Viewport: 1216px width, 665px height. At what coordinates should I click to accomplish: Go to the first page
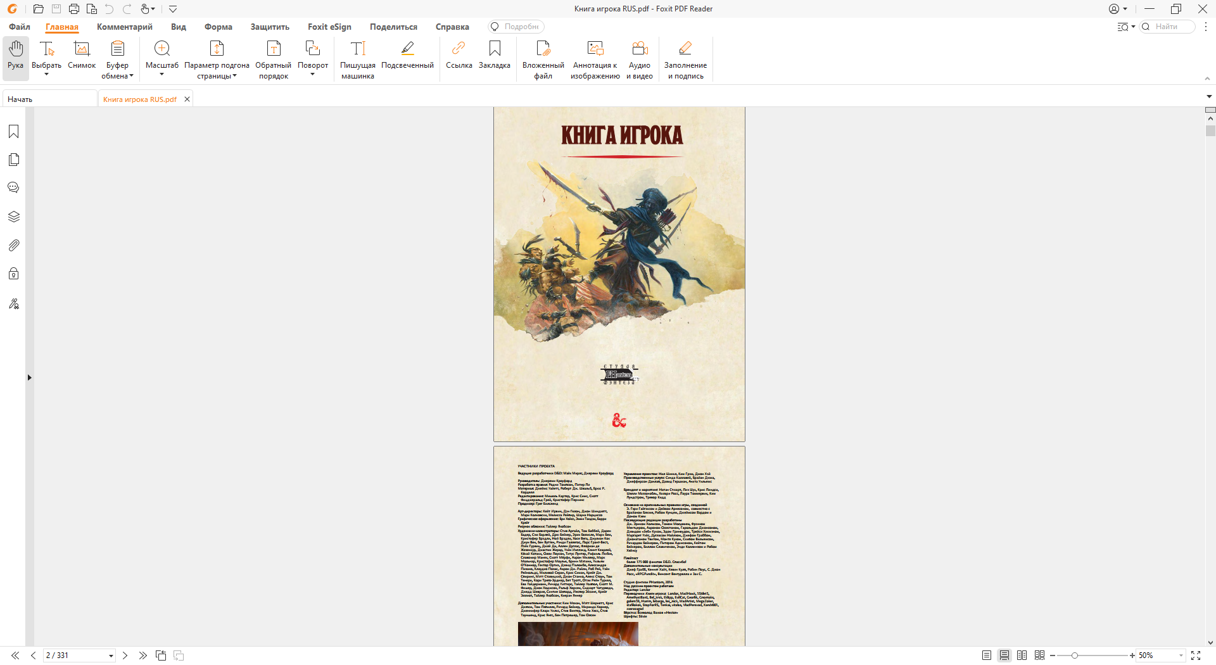coord(15,655)
